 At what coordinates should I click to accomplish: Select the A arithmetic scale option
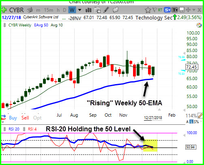point(187,122)
